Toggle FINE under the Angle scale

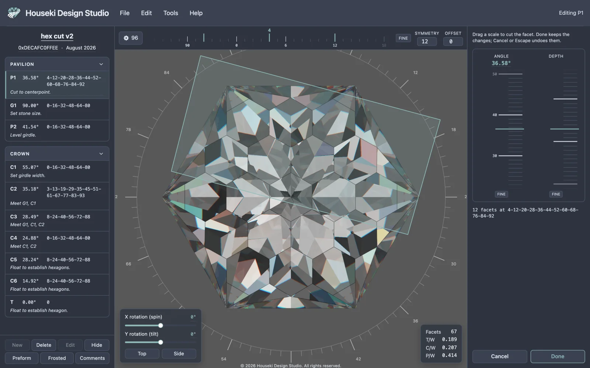click(x=501, y=194)
